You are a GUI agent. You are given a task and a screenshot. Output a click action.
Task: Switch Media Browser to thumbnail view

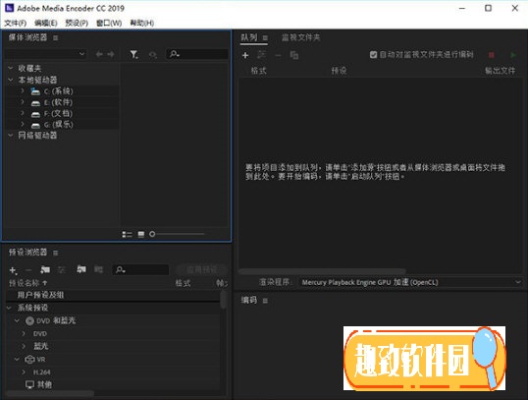click(x=141, y=234)
